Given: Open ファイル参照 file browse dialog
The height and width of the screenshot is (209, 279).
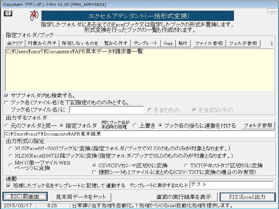Looking at the screenshot, I should pos(209,43).
